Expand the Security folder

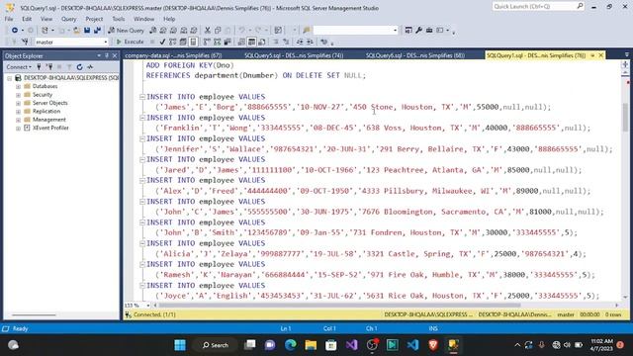pos(18,95)
